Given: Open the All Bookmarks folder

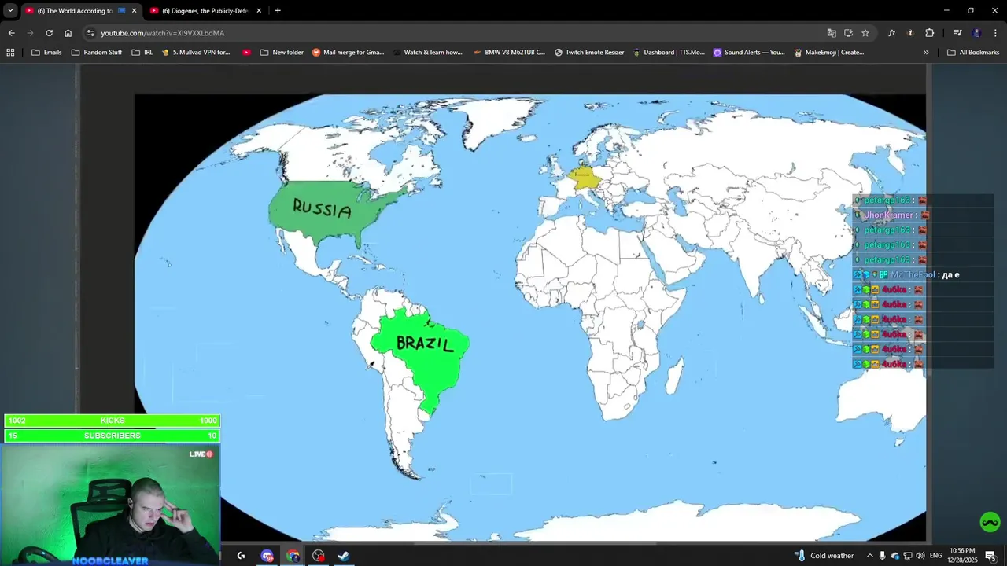Looking at the screenshot, I should pos(973,53).
